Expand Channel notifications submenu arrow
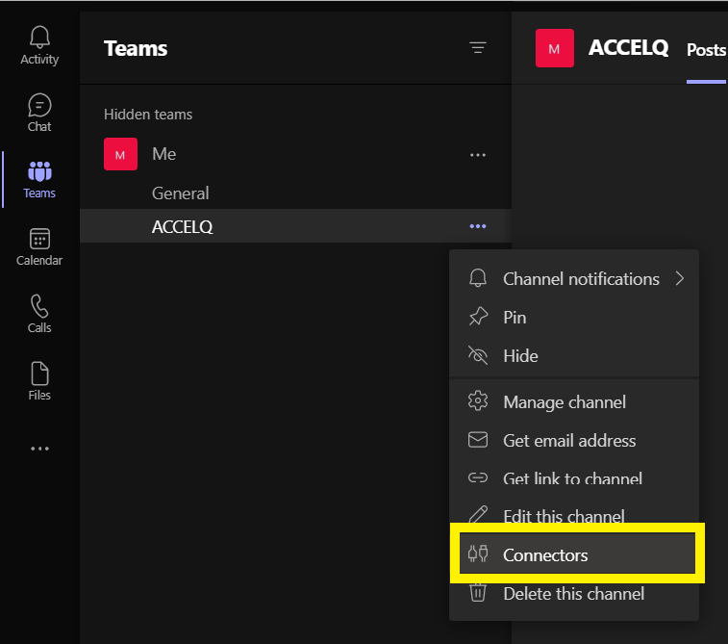The width and height of the screenshot is (728, 644). point(680,279)
